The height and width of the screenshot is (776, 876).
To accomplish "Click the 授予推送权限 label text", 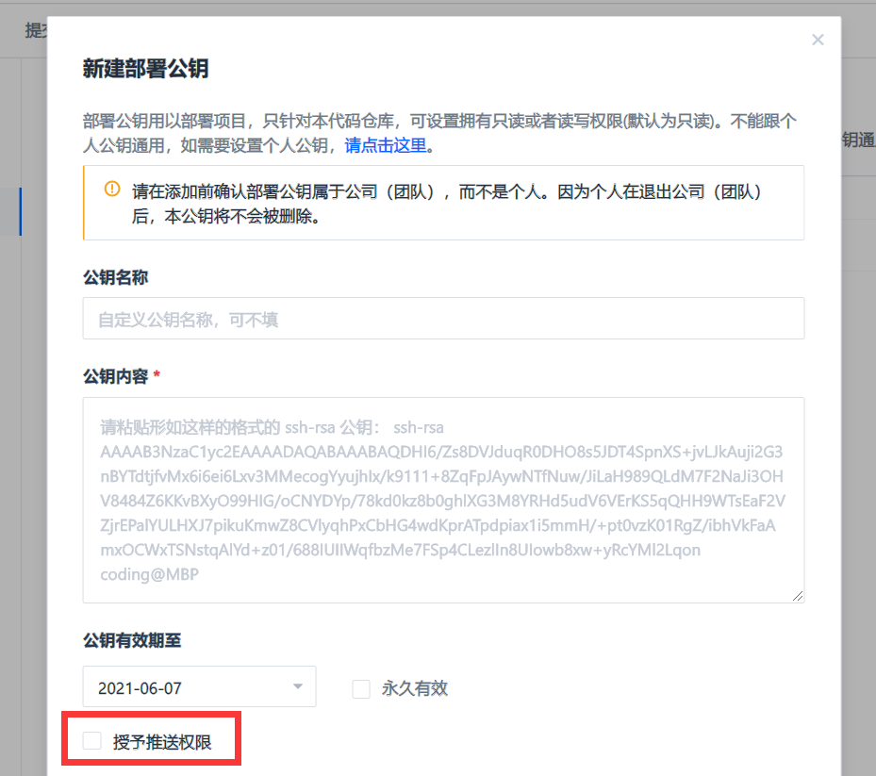I will click(162, 742).
